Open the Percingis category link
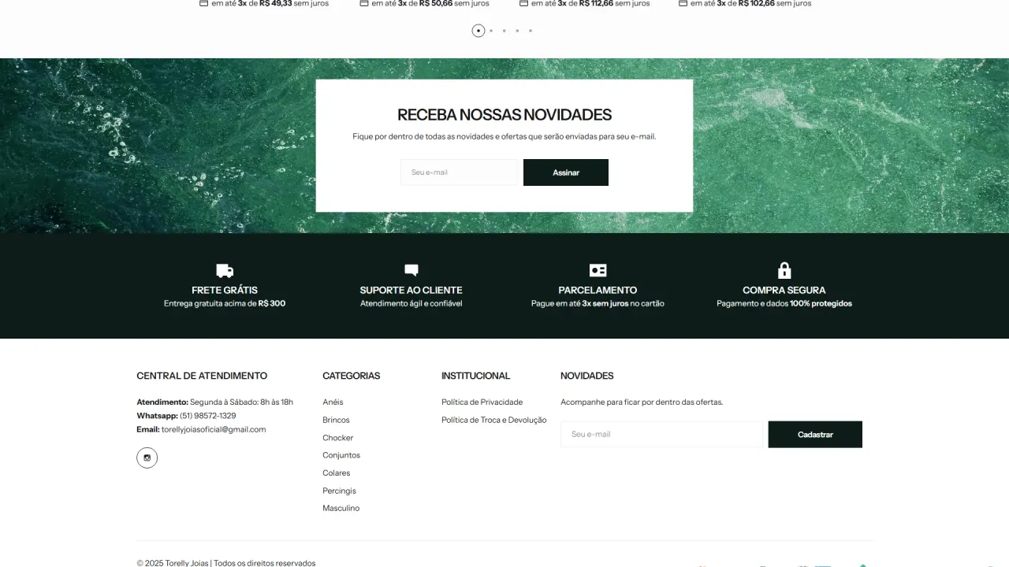The image size is (1009, 567). [x=340, y=491]
